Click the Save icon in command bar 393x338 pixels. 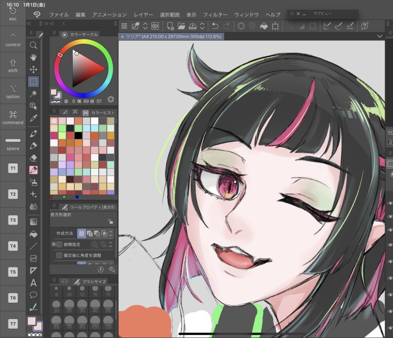[193, 26]
